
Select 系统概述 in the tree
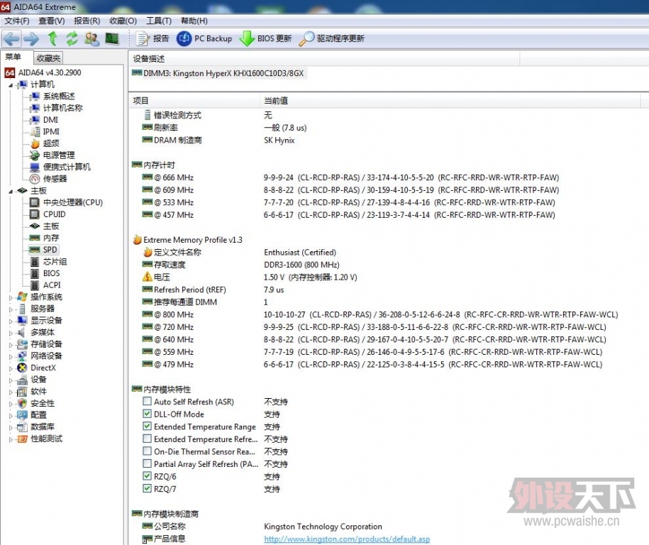coord(59,96)
